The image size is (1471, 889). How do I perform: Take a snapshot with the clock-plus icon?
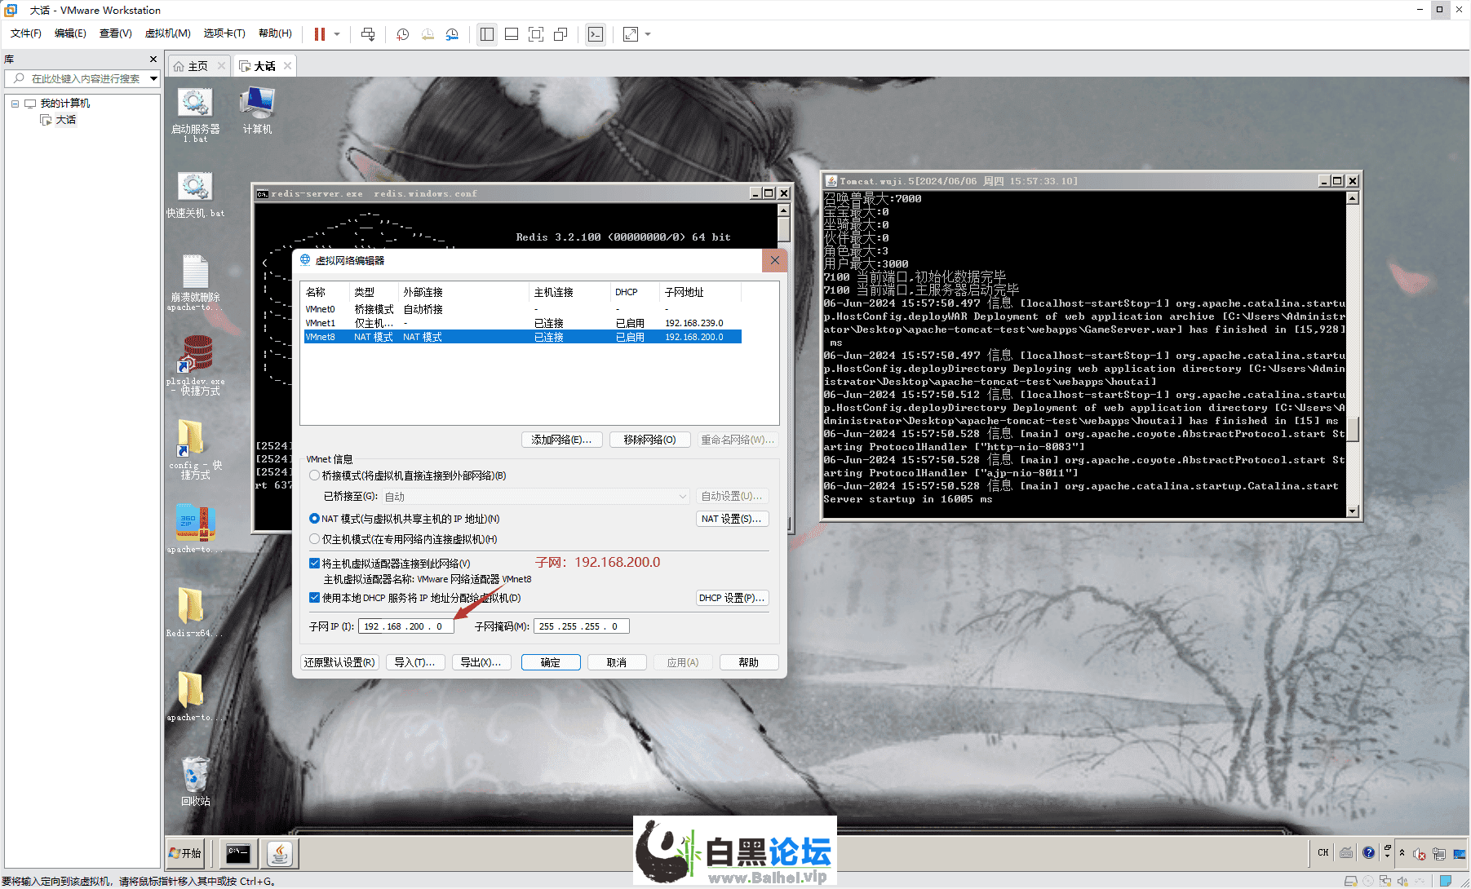coord(403,34)
